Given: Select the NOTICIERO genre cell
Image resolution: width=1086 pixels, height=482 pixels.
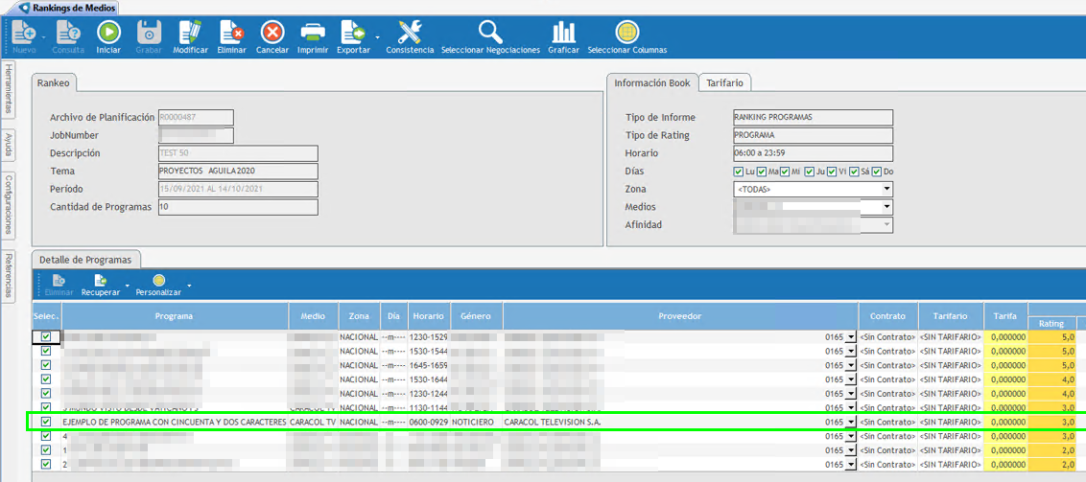Looking at the screenshot, I should click(x=477, y=422).
